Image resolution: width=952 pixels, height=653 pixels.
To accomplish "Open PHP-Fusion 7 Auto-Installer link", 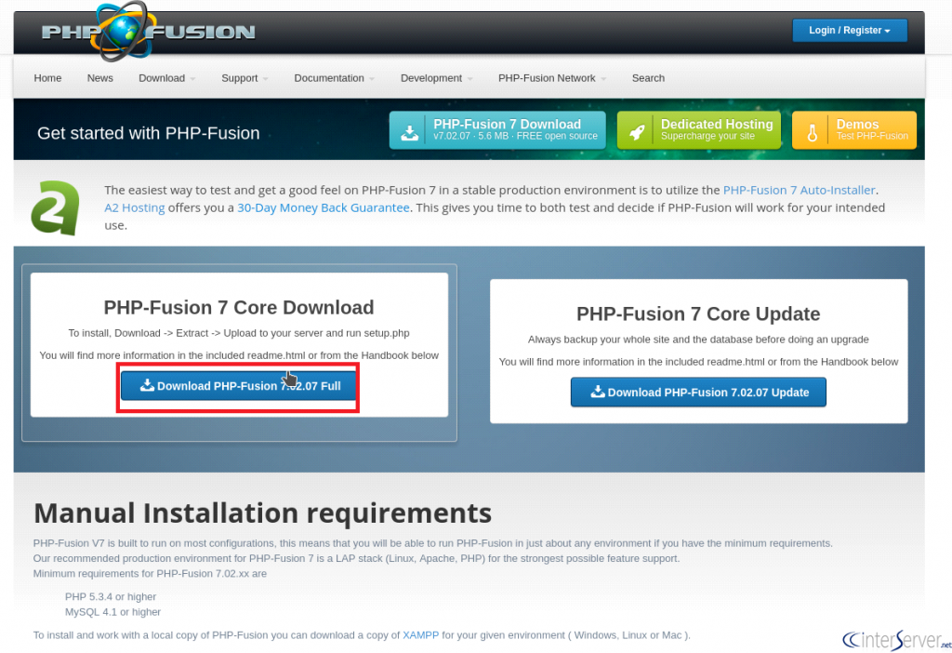I will coord(799,190).
